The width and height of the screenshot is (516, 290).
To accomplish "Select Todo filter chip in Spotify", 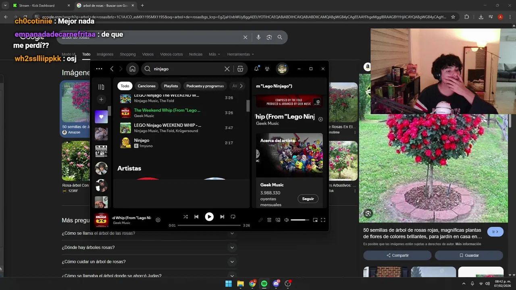I will click(x=125, y=86).
